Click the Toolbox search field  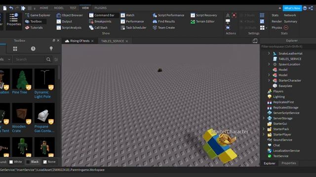29,59
